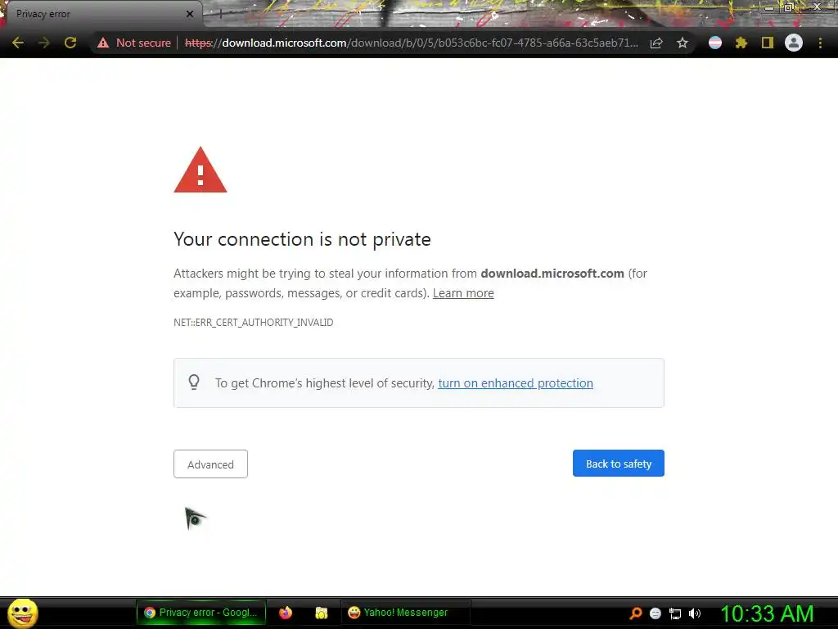Bookmark this page with the star icon
This screenshot has height=629, width=838.
(x=682, y=43)
